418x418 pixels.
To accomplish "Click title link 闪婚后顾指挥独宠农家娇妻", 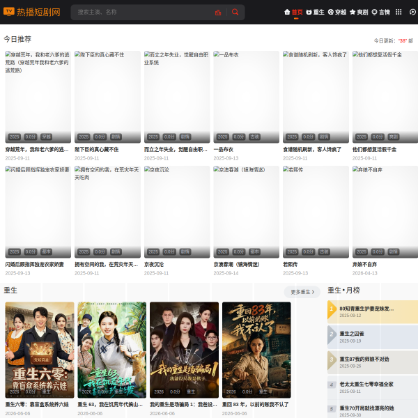I will [35, 265].
